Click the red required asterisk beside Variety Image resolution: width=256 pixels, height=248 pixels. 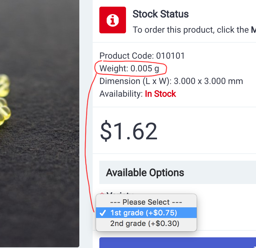(102, 193)
